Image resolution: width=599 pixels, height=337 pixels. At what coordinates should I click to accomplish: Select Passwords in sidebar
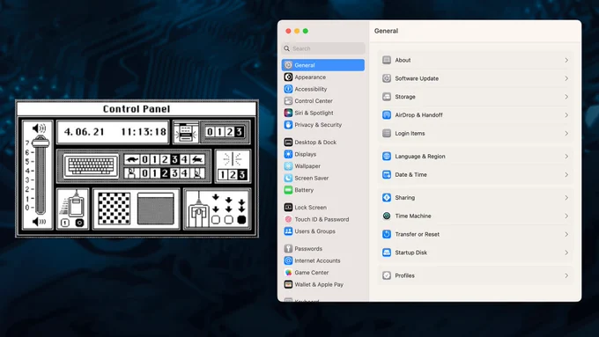point(323,248)
